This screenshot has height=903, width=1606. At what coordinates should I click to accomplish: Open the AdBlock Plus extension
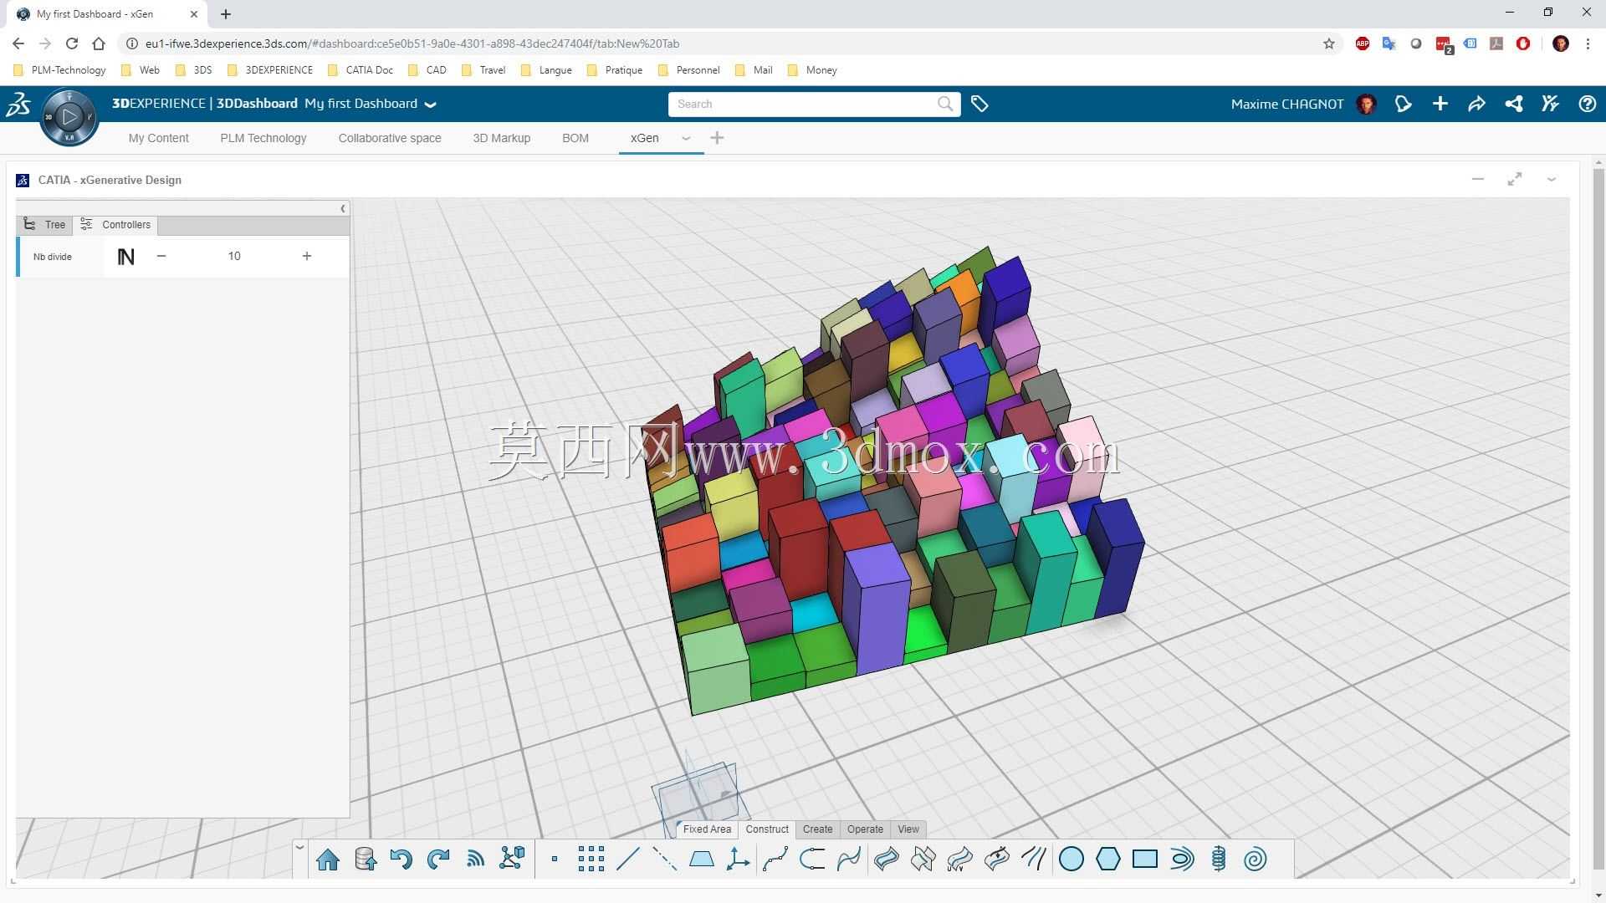coord(1363,43)
